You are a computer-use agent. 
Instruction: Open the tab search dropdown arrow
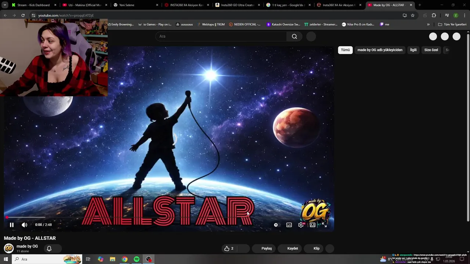pos(5,5)
